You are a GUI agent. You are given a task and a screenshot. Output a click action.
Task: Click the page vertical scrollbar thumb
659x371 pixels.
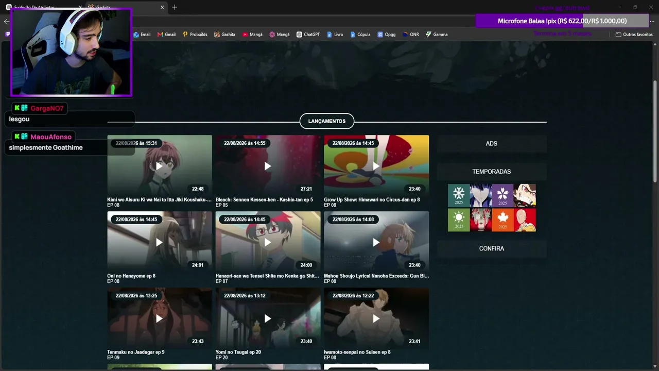point(655,131)
